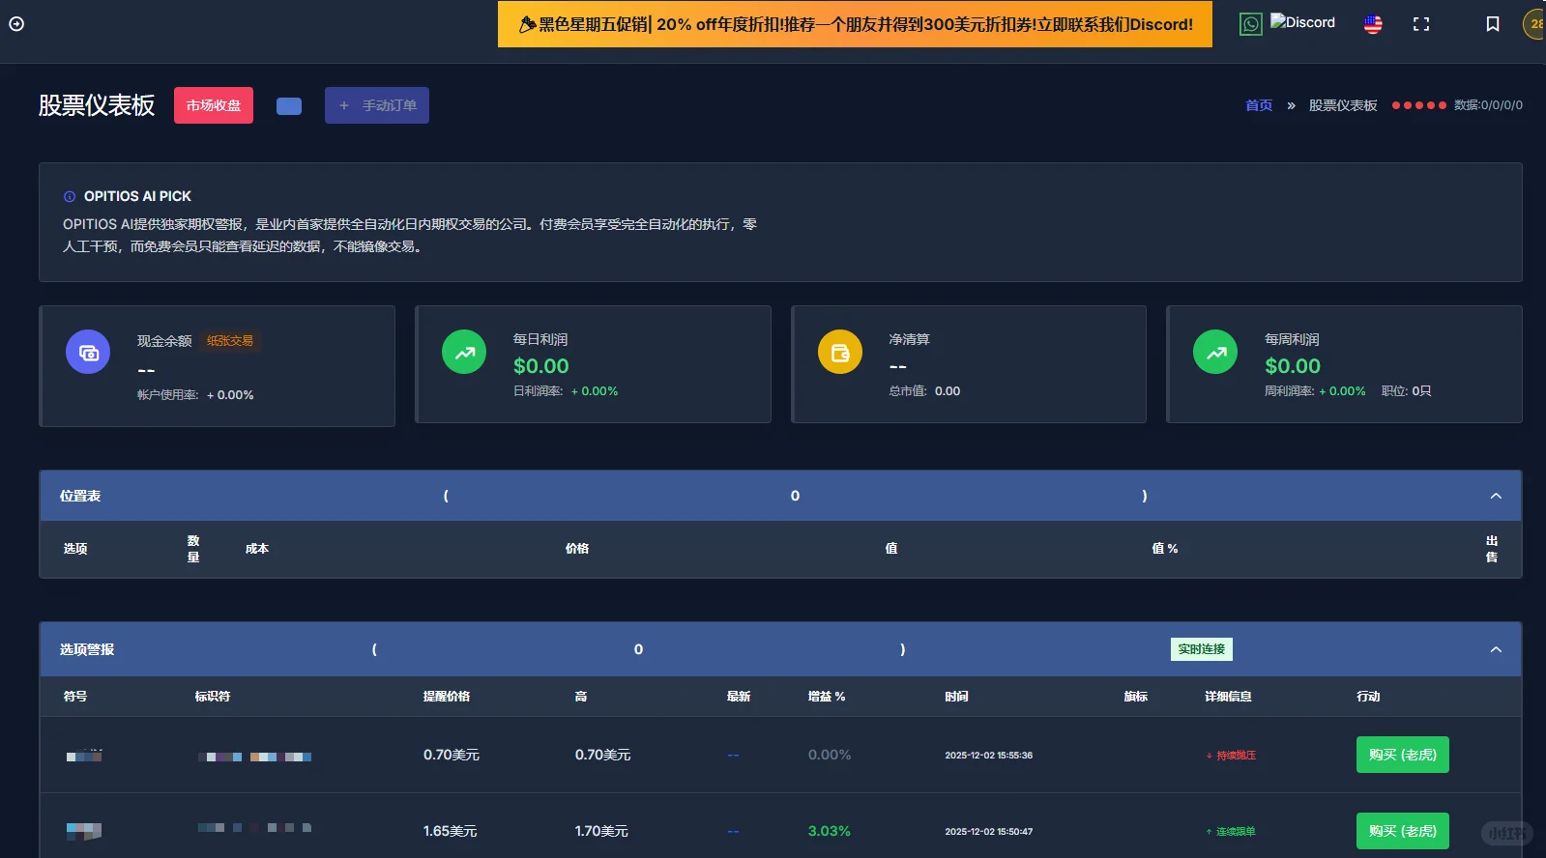The image size is (1546, 858).
Task: Open the WhatsApp contact icon
Action: point(1251,24)
